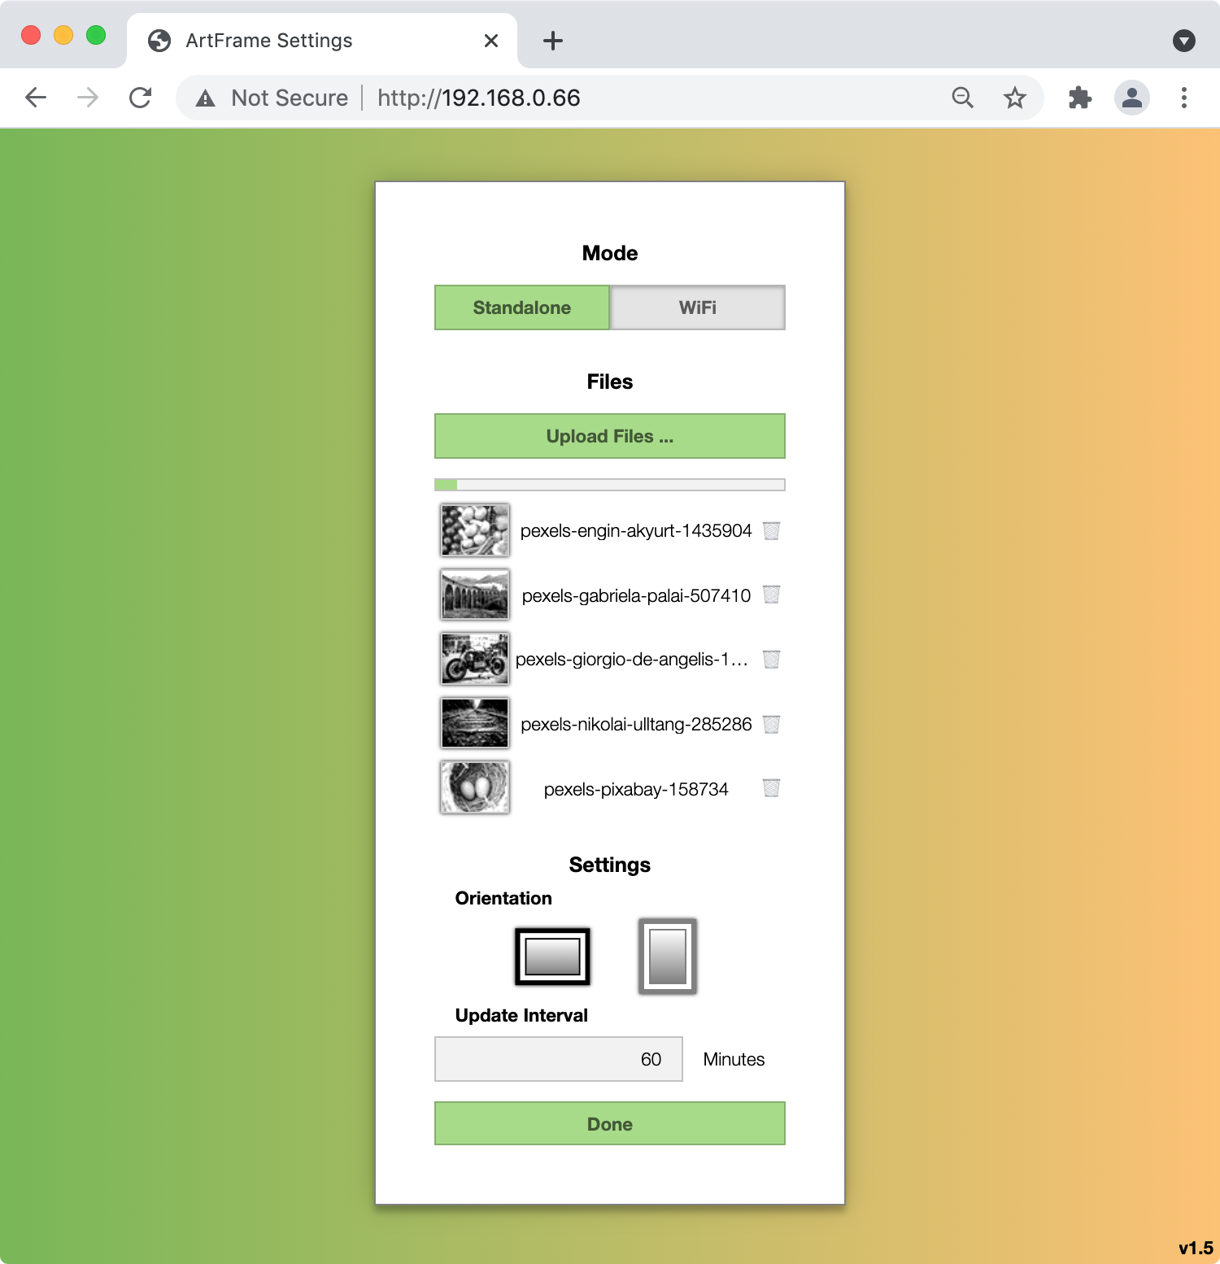The height and width of the screenshot is (1264, 1220).
Task: Expand the tab search dropdown arrow
Action: pos(1183,41)
